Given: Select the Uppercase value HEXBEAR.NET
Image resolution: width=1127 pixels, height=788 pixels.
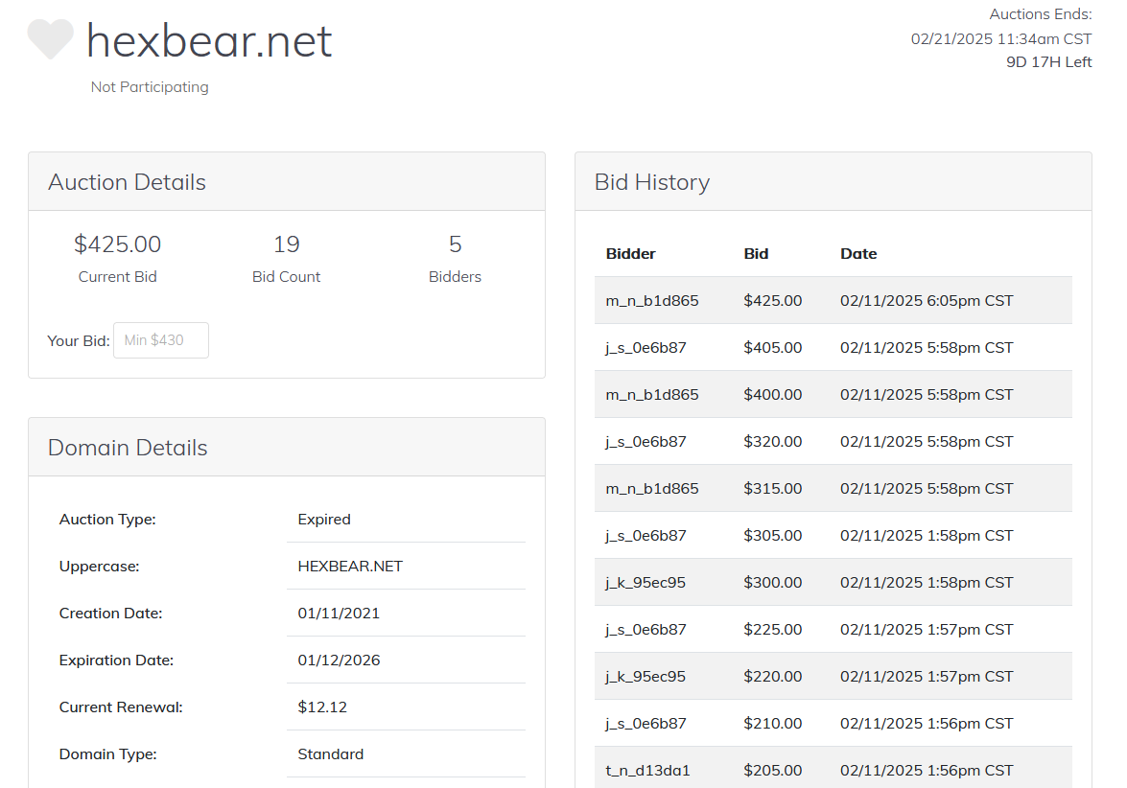Looking at the screenshot, I should pos(350,566).
